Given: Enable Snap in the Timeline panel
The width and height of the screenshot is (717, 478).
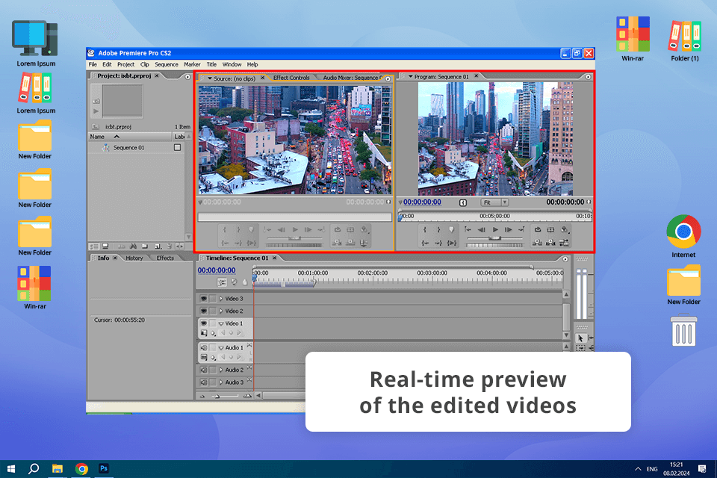Looking at the screenshot, I should (222, 282).
